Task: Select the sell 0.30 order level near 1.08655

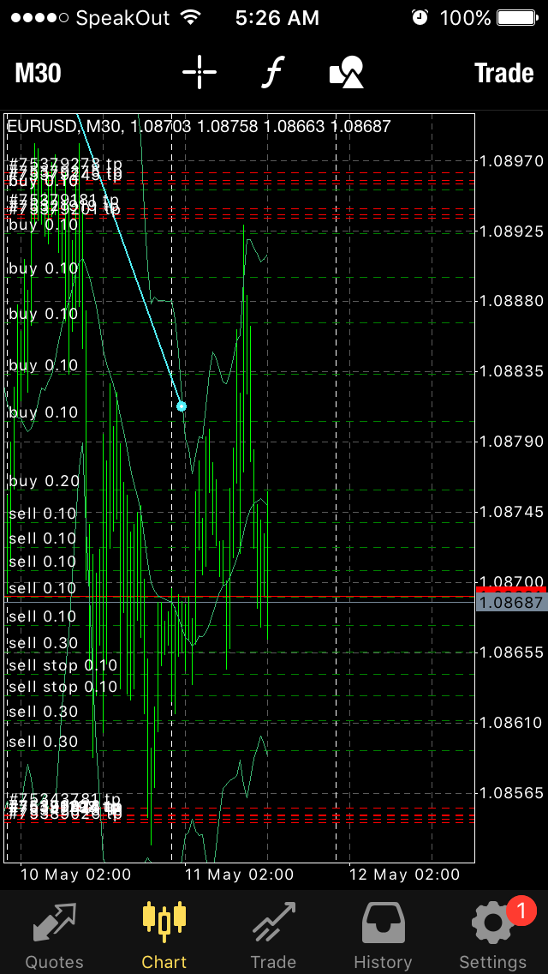Action: click(44, 643)
